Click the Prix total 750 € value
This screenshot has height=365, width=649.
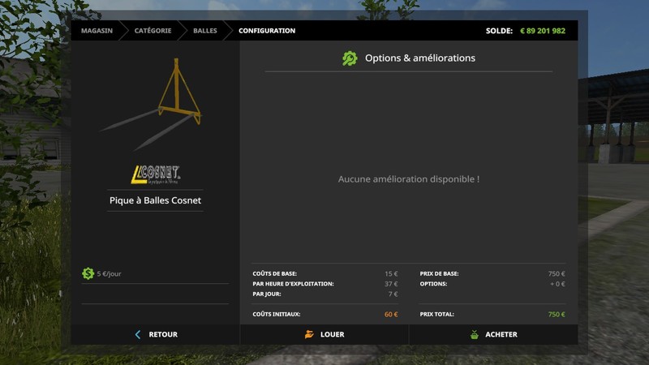[557, 314]
